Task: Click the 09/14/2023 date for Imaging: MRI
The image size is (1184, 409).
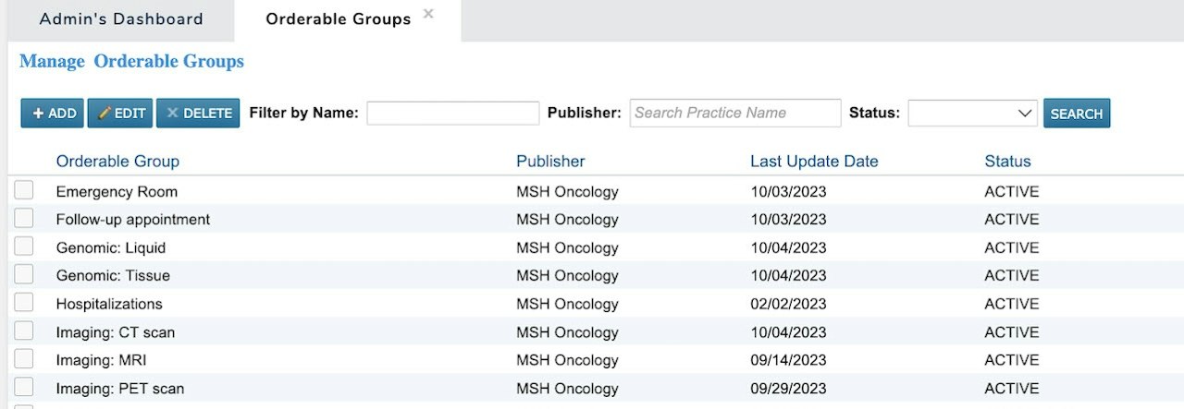Action: [788, 360]
